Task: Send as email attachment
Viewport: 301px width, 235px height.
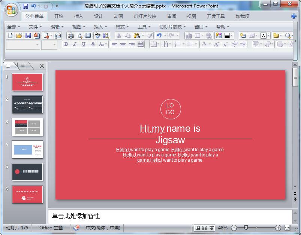Action: (58, 36)
